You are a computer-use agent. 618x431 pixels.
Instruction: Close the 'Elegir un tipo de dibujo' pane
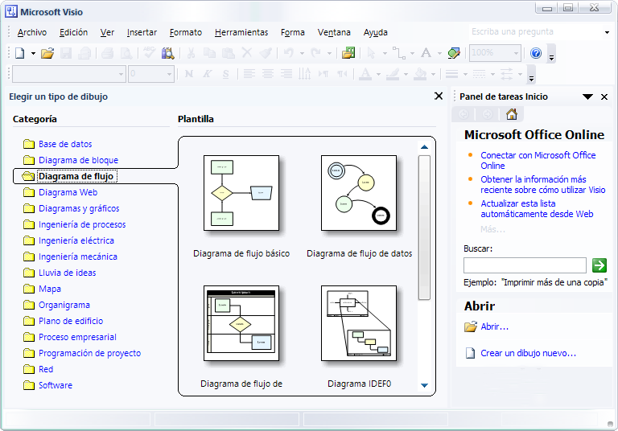pos(439,96)
